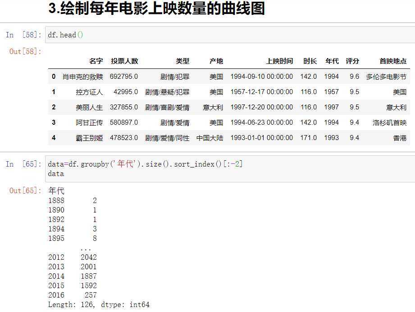Click the vote count 478523.0
This screenshot has width=415, height=312.
(124, 138)
